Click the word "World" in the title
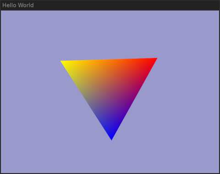The width and height of the screenshot is (220, 174). 26,5
